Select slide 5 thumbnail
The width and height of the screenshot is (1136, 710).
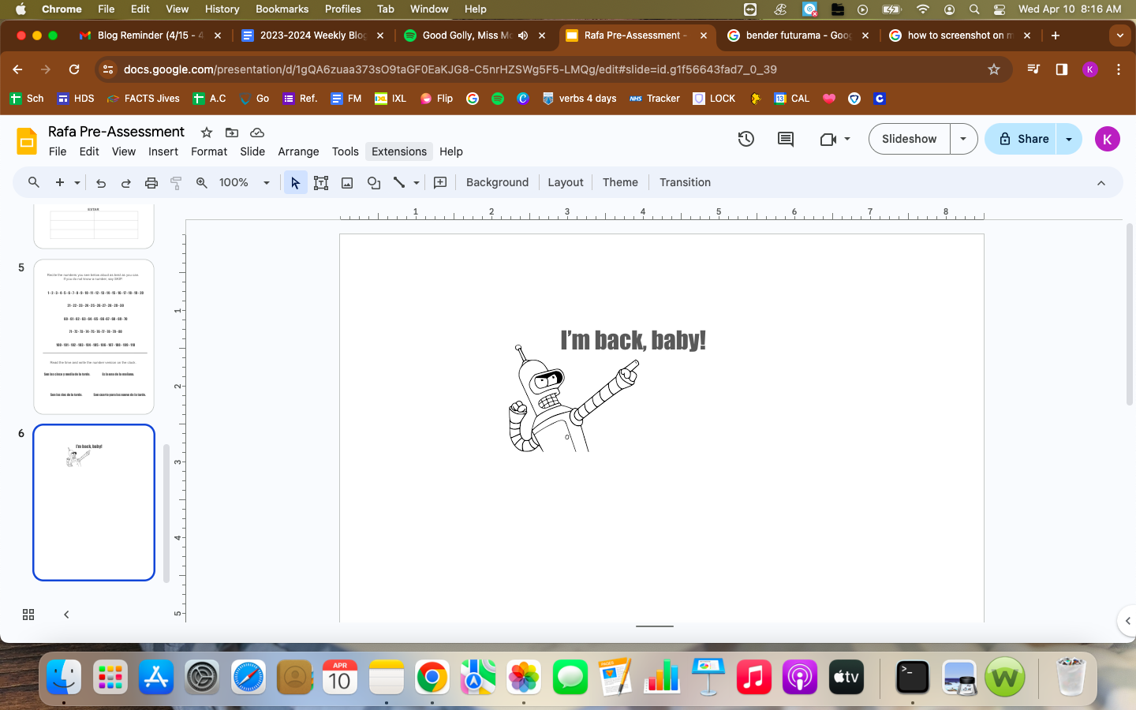point(94,337)
